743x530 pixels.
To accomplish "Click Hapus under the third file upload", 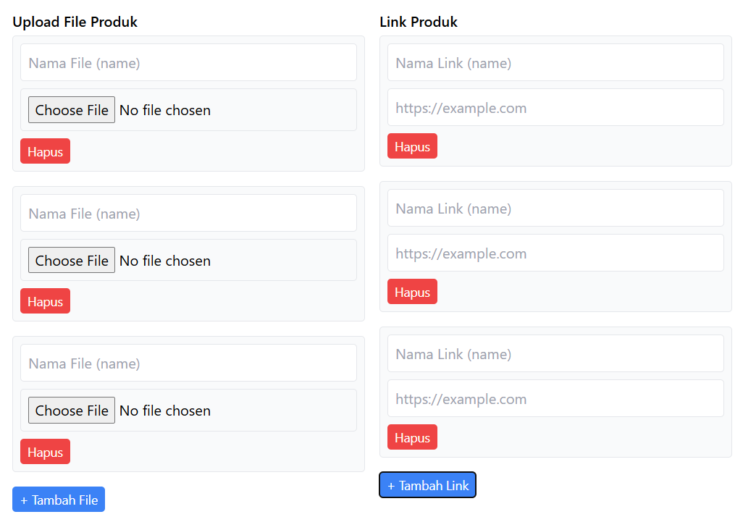I will 45,451.
